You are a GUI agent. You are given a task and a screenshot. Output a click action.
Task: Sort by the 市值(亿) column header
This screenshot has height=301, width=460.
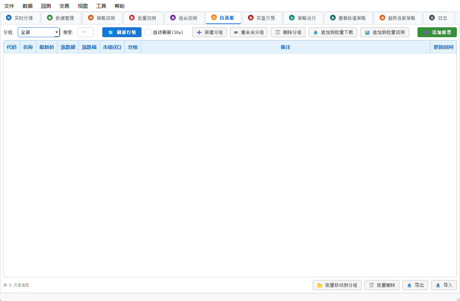click(112, 47)
